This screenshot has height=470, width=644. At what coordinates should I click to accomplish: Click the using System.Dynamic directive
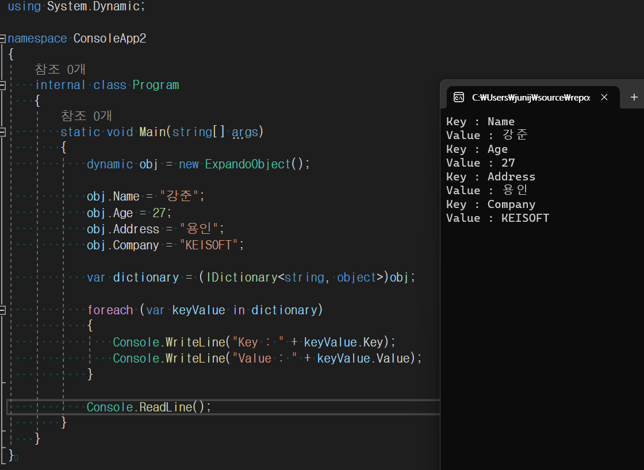point(75,7)
